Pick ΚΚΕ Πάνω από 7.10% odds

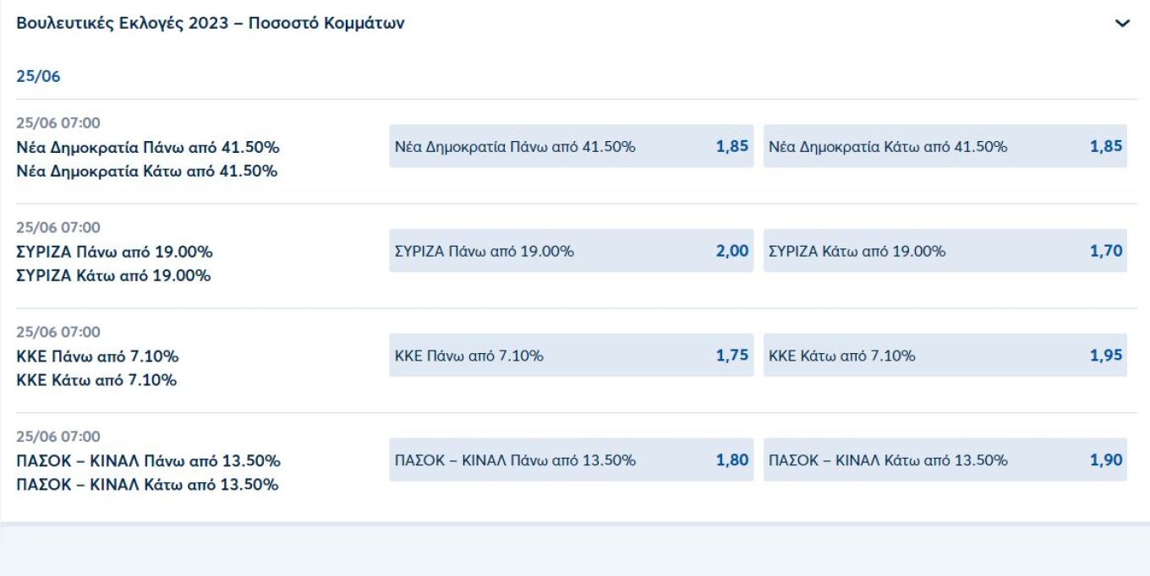570,356
